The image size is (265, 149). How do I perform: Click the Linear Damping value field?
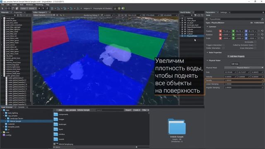[244, 84]
